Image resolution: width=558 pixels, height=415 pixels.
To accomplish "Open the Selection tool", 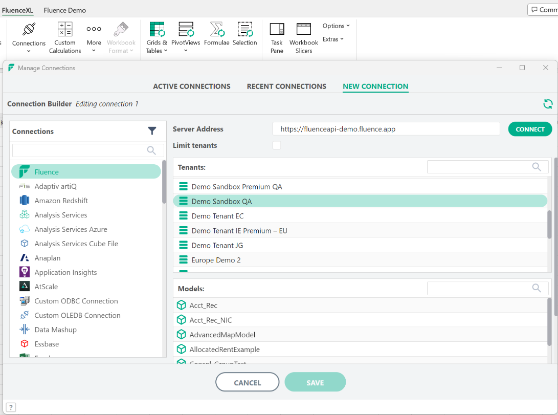I will coord(244,35).
